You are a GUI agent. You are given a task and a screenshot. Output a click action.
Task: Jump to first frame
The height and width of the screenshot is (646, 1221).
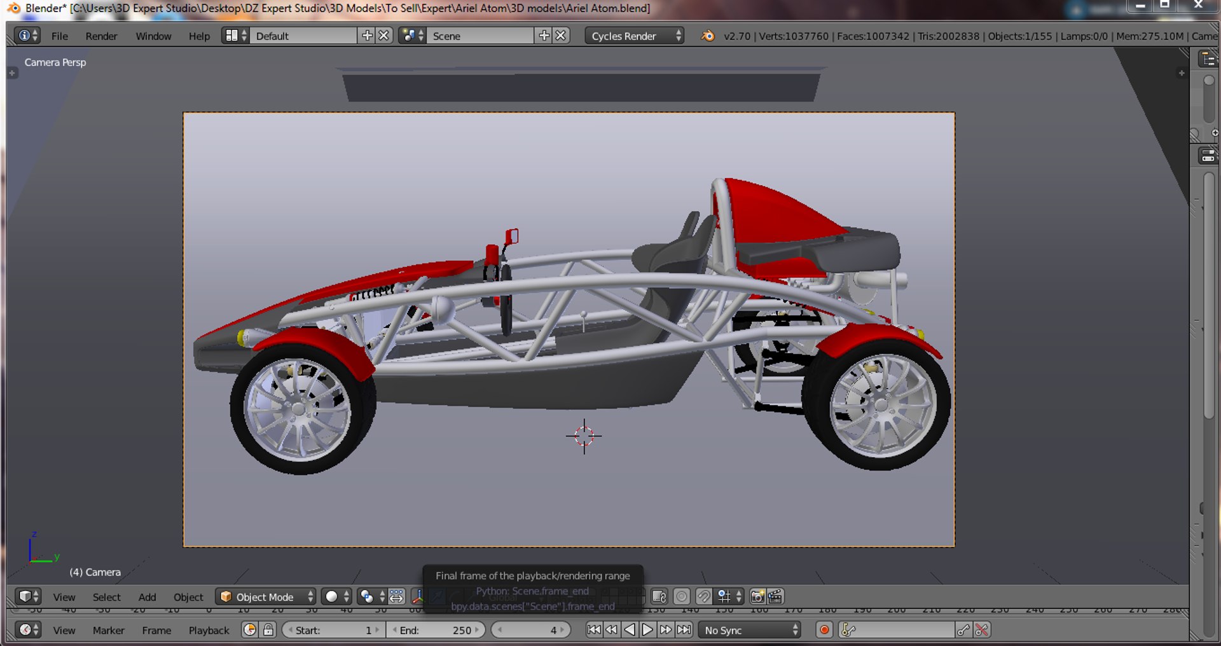(x=594, y=629)
